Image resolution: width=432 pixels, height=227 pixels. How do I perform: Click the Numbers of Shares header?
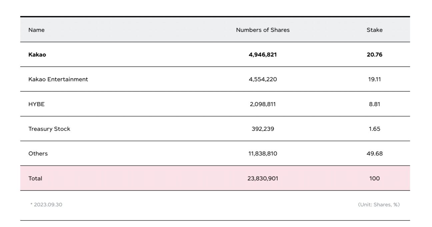(263, 30)
